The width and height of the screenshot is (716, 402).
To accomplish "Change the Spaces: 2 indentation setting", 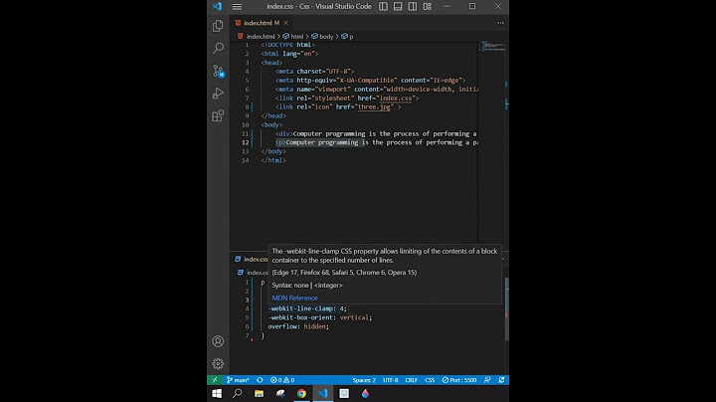I will click(x=364, y=380).
